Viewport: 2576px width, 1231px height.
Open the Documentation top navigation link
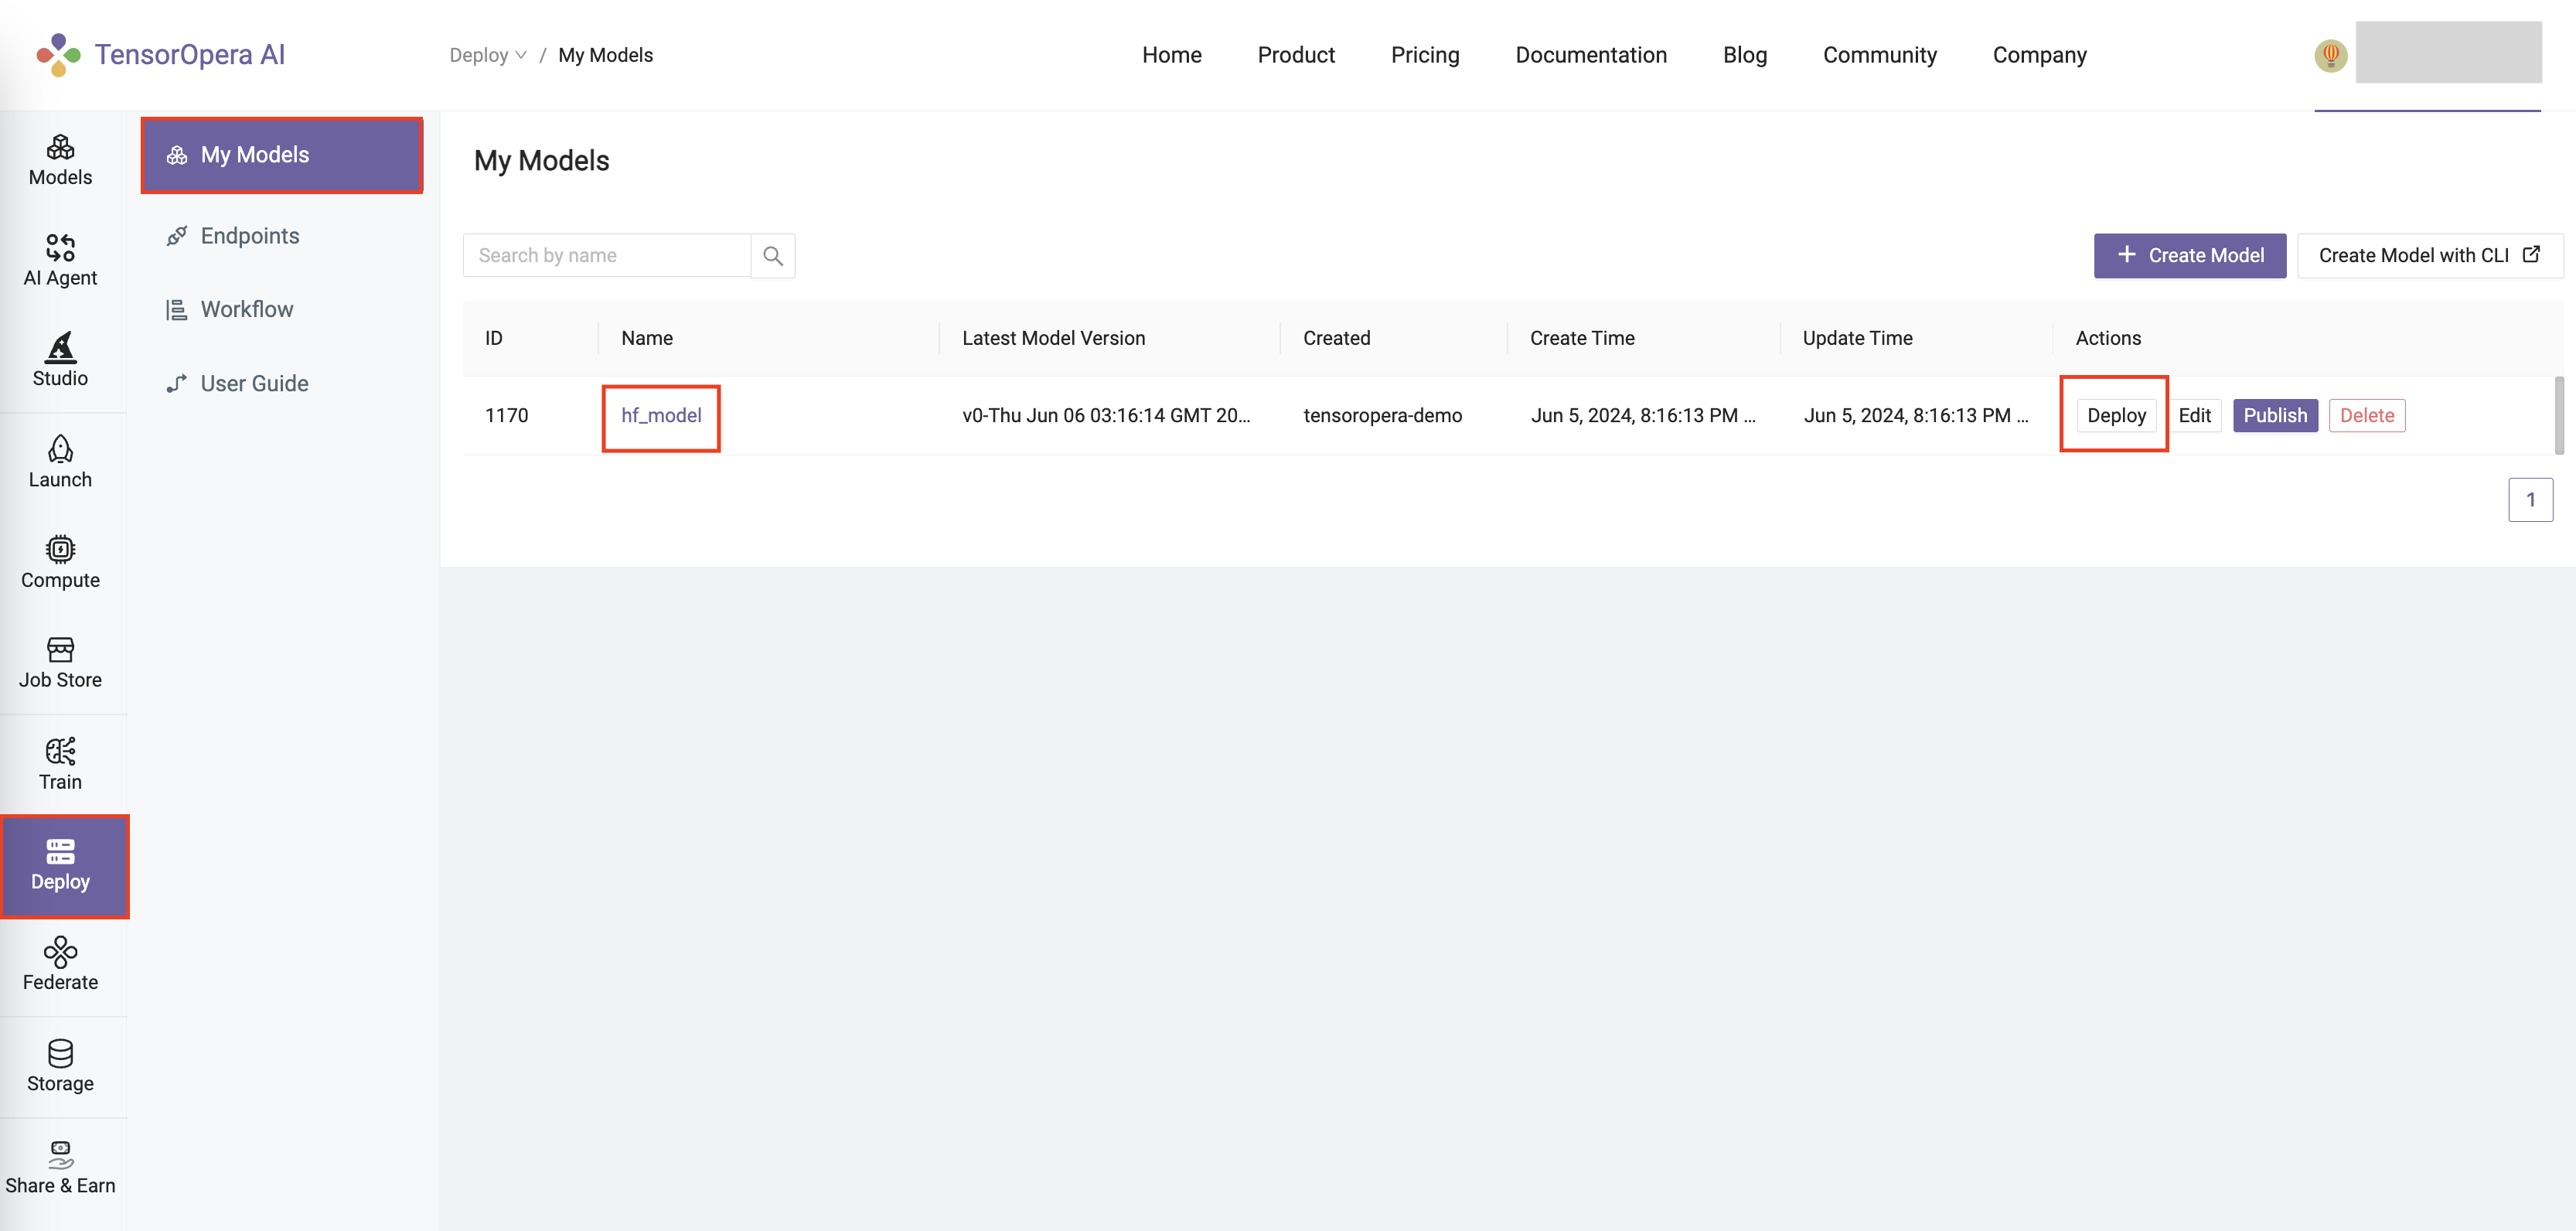(x=1590, y=55)
